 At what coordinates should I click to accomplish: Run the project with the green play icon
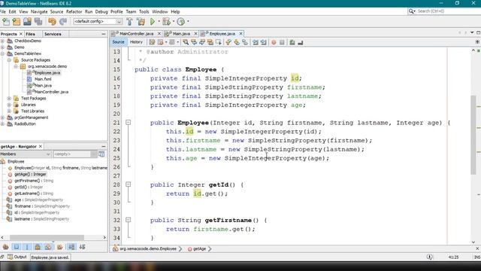pos(153,22)
